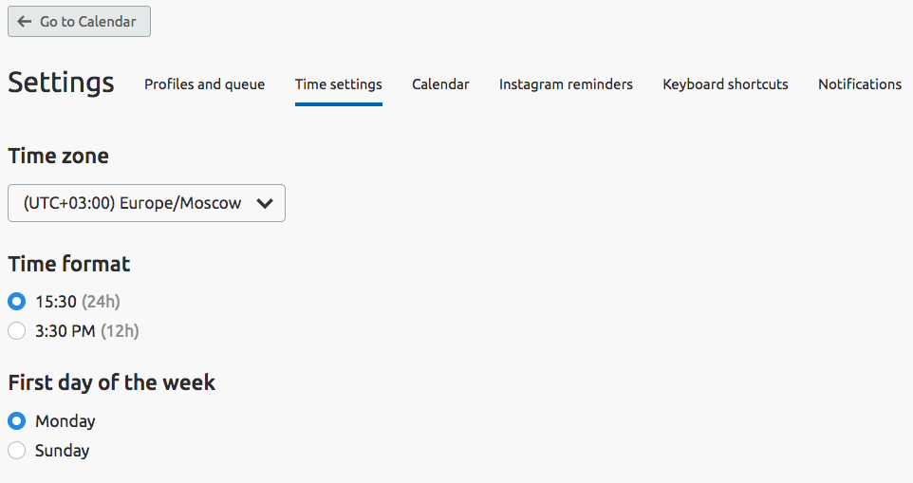
Task: Select the Time settings tab
Action: tap(338, 84)
